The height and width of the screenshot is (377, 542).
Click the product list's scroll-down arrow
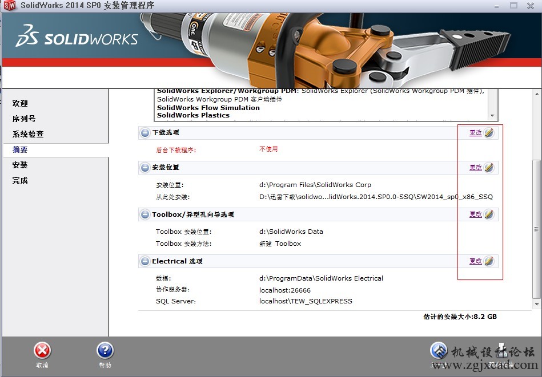[x=492, y=116]
